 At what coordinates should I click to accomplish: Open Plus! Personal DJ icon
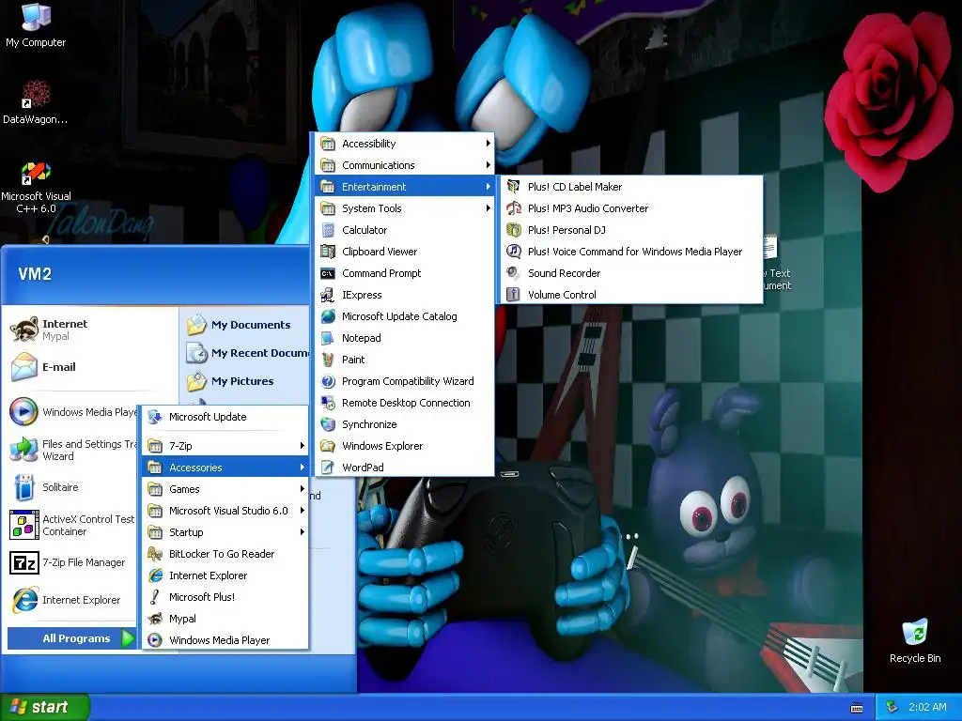point(514,230)
